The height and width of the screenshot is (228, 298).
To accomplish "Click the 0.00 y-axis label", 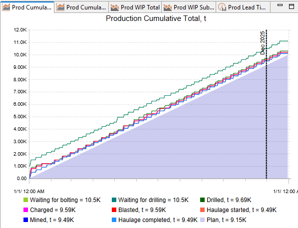I will [21, 179].
